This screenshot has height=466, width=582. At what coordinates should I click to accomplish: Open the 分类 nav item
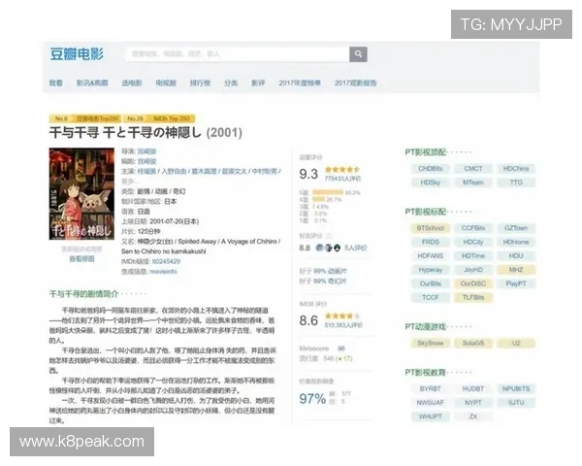point(231,83)
